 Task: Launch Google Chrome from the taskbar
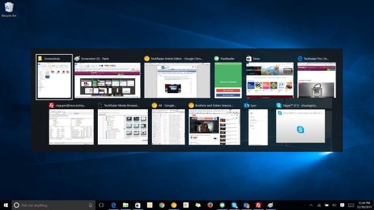(162, 205)
